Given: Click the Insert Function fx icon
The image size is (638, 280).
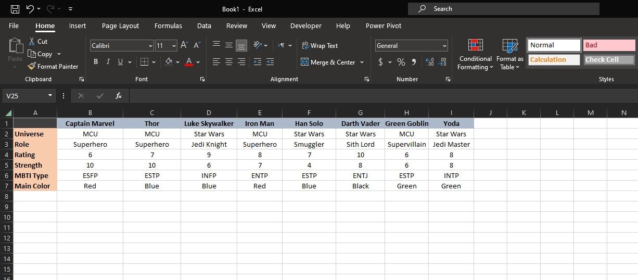Looking at the screenshot, I should coord(119,96).
